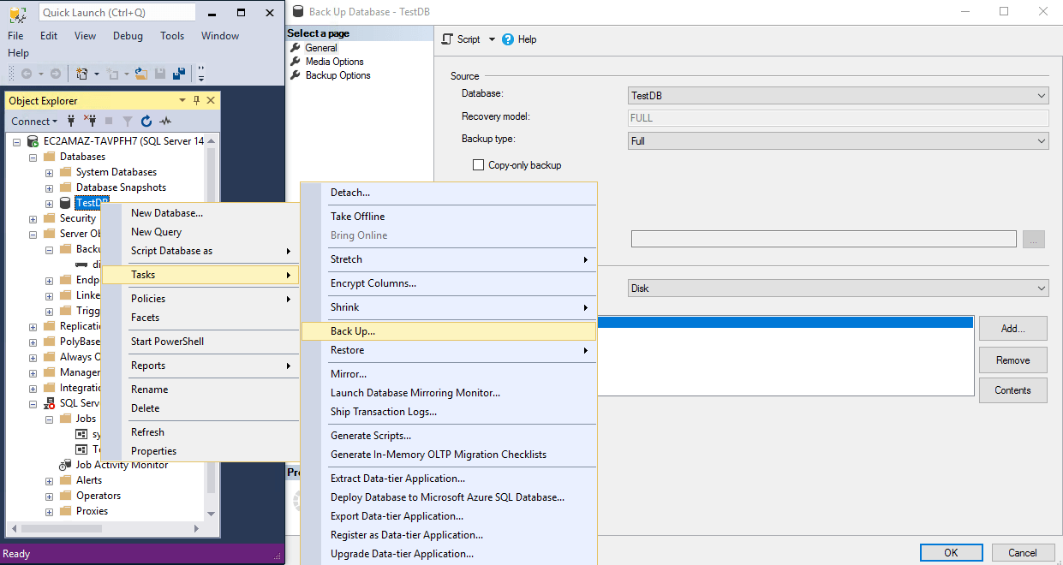The width and height of the screenshot is (1063, 565).
Task: Open Help via the blue question mark icon
Action: pos(509,39)
